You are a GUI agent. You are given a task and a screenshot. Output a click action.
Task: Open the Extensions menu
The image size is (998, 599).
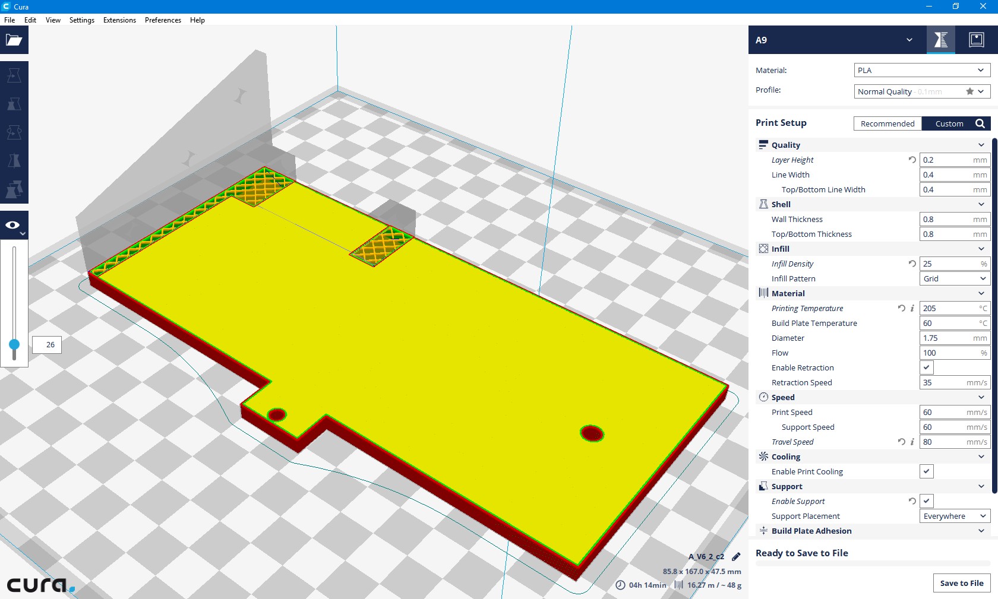point(119,20)
